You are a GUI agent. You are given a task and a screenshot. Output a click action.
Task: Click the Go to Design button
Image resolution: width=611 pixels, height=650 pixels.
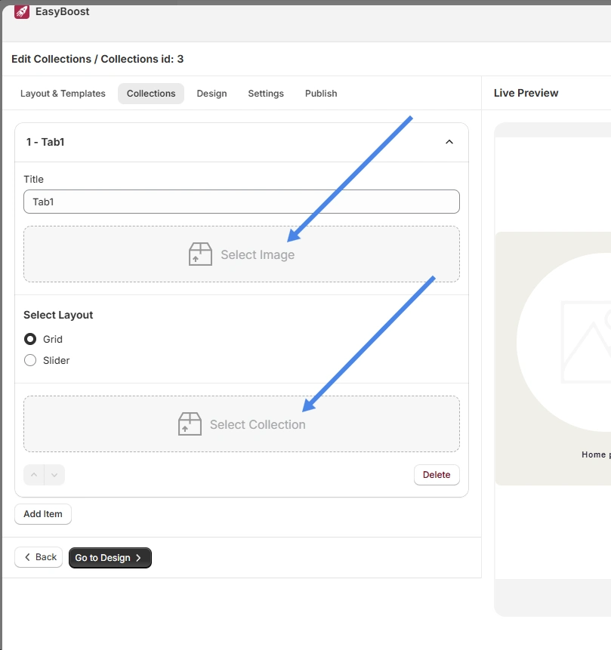pyautogui.click(x=110, y=558)
